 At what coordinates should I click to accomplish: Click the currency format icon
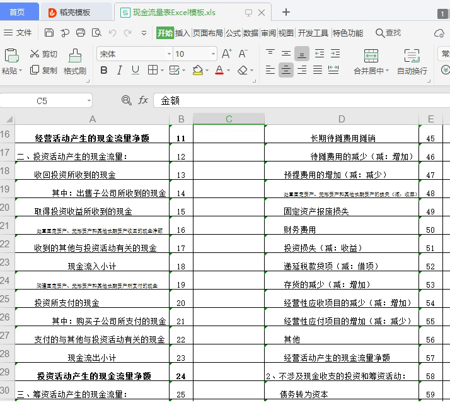[445, 70]
